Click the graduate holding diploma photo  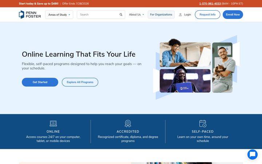(x=185, y=81)
